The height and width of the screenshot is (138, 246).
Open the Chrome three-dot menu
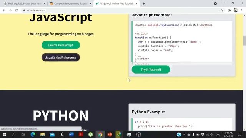pos(242,10)
